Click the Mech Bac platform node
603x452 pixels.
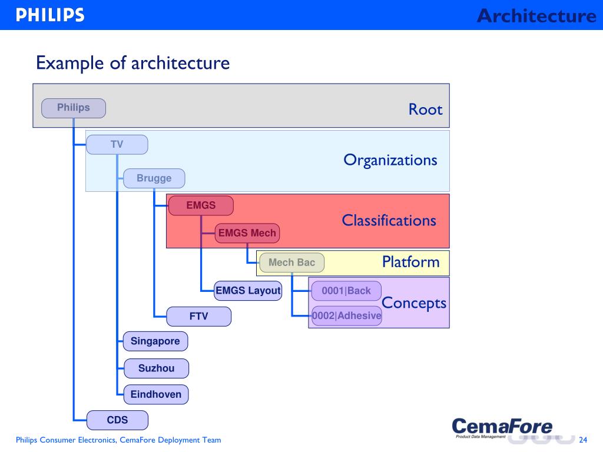pos(291,262)
